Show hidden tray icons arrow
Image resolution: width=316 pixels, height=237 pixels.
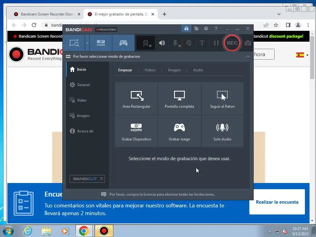coord(270,231)
